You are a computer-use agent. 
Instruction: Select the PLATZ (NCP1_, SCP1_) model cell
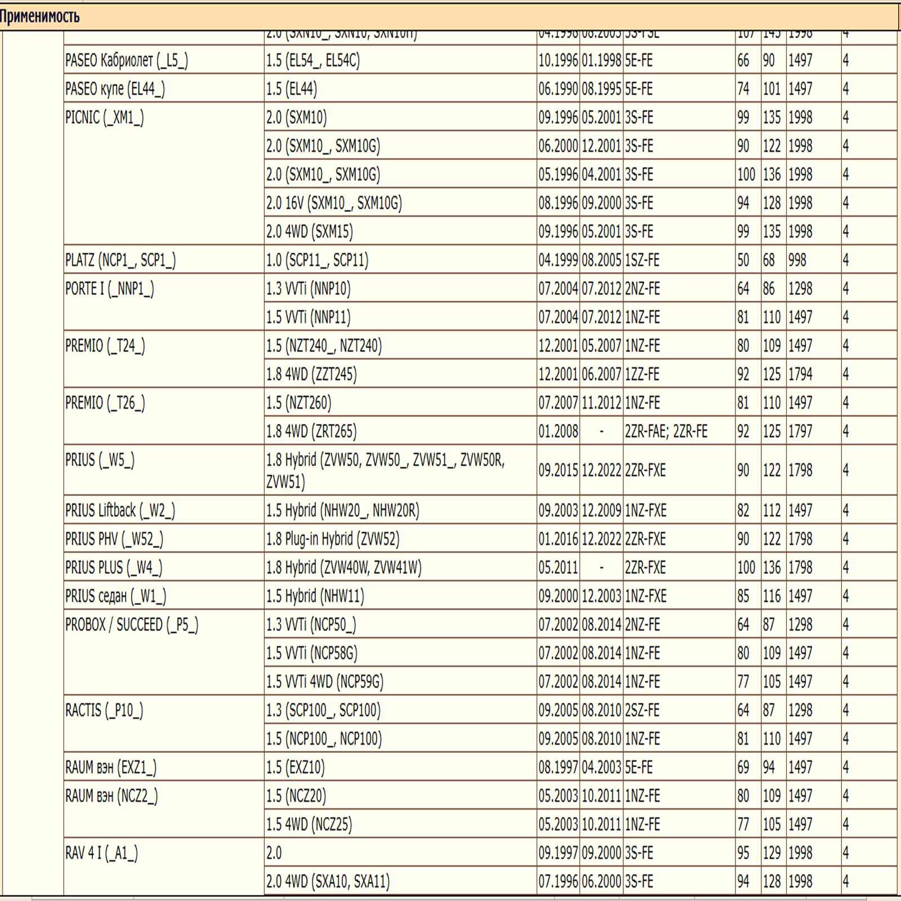(121, 260)
